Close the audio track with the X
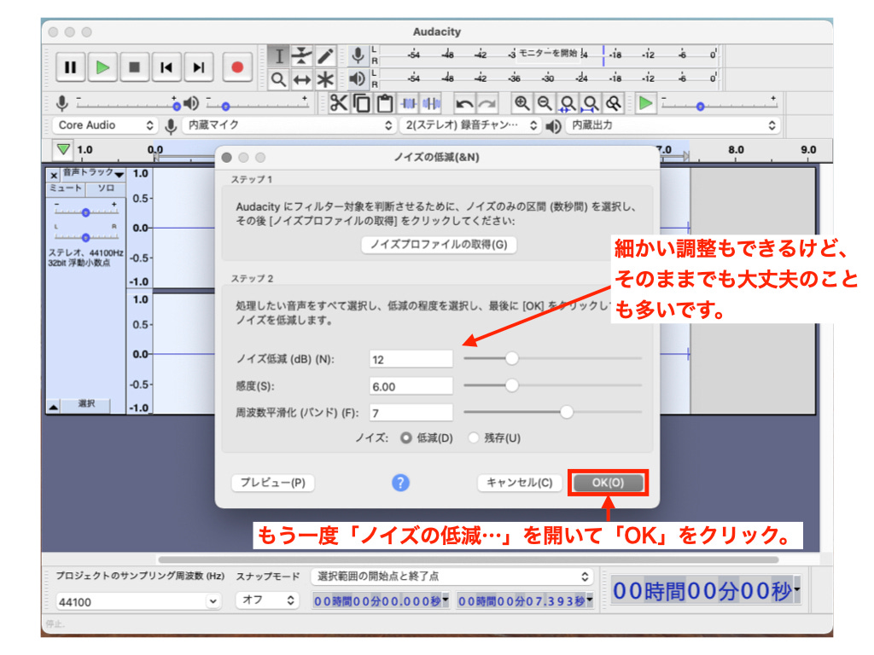 click(x=54, y=175)
